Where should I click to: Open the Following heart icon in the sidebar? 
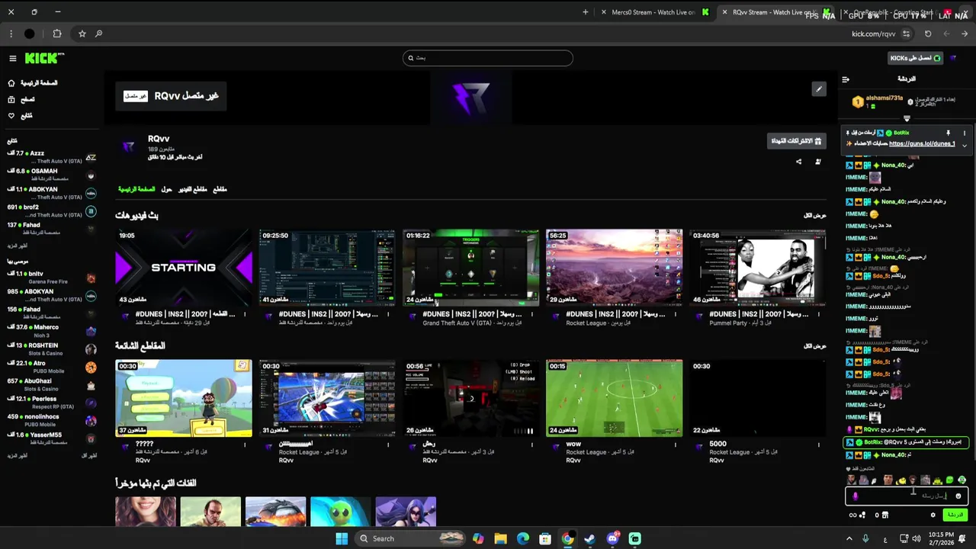click(x=11, y=116)
